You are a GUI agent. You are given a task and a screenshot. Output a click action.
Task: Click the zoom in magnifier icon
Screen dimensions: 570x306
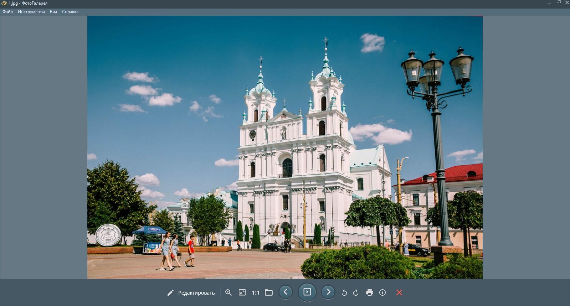tap(228, 292)
